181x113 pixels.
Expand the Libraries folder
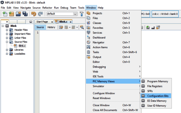coord(7,50)
